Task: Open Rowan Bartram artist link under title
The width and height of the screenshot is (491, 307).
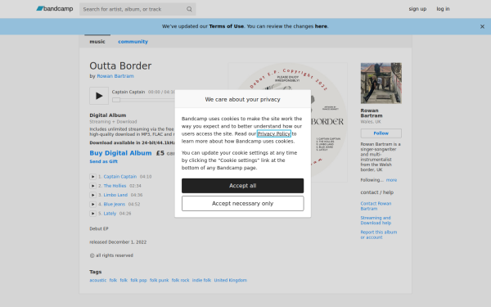Action: pyautogui.click(x=115, y=76)
